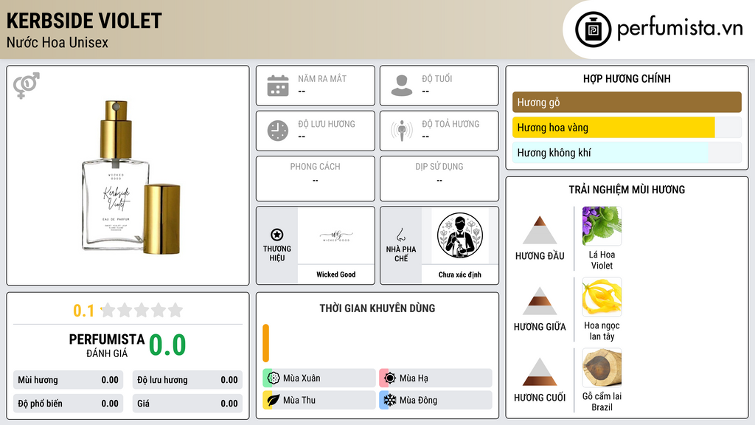Image resolution: width=755 pixels, height=425 pixels.
Task: Click the spring flower icon for Mùa Xuân
Action: (x=273, y=379)
